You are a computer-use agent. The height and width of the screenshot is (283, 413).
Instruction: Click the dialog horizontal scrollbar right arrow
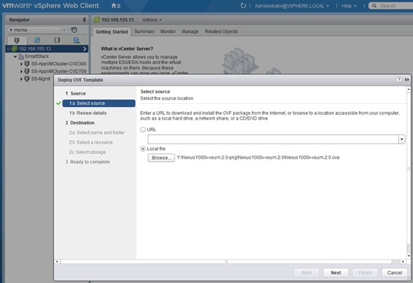[403, 261]
